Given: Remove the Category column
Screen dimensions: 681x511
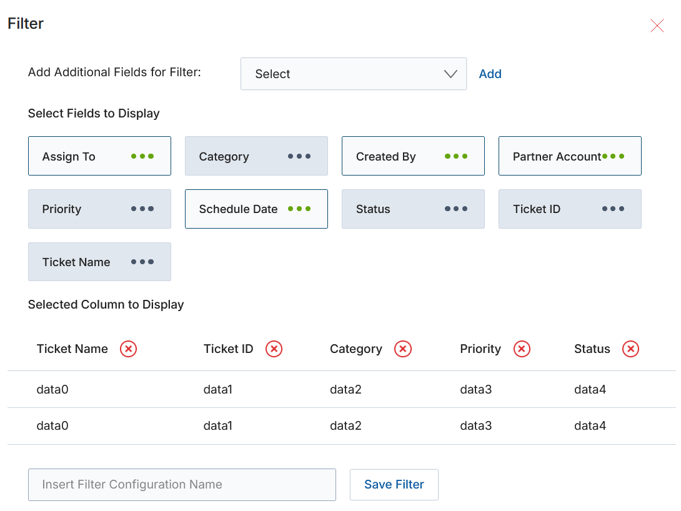Looking at the screenshot, I should 403,349.
